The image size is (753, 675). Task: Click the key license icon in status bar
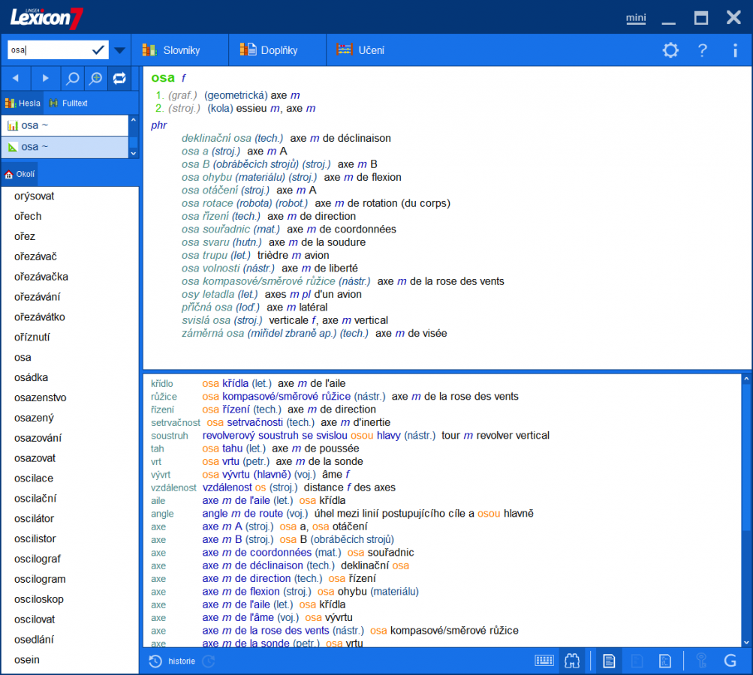tap(700, 661)
